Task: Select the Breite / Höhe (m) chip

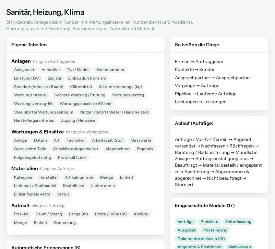Action: click(111, 214)
